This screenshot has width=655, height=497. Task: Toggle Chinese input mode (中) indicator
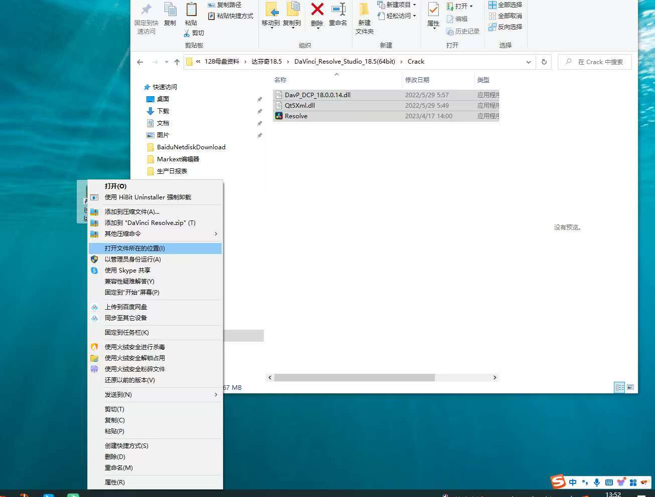(x=573, y=482)
